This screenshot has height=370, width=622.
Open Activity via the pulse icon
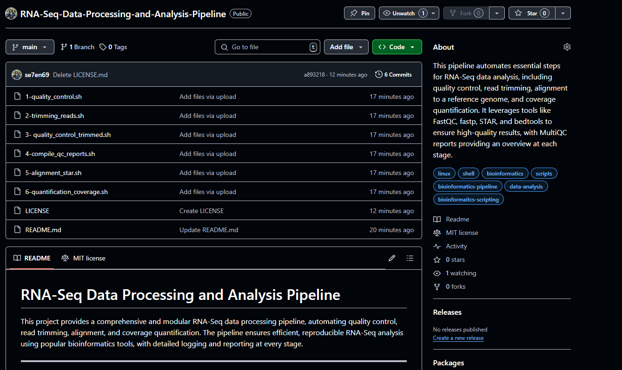437,246
